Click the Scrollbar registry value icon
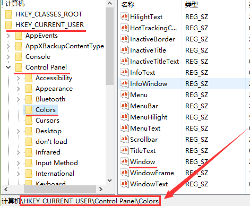Viewport: 250px width, 206px height. (x=124, y=139)
